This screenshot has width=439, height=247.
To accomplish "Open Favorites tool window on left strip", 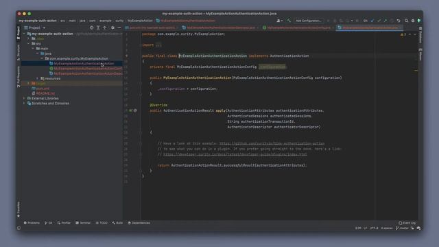I will pyautogui.click(x=19, y=209).
